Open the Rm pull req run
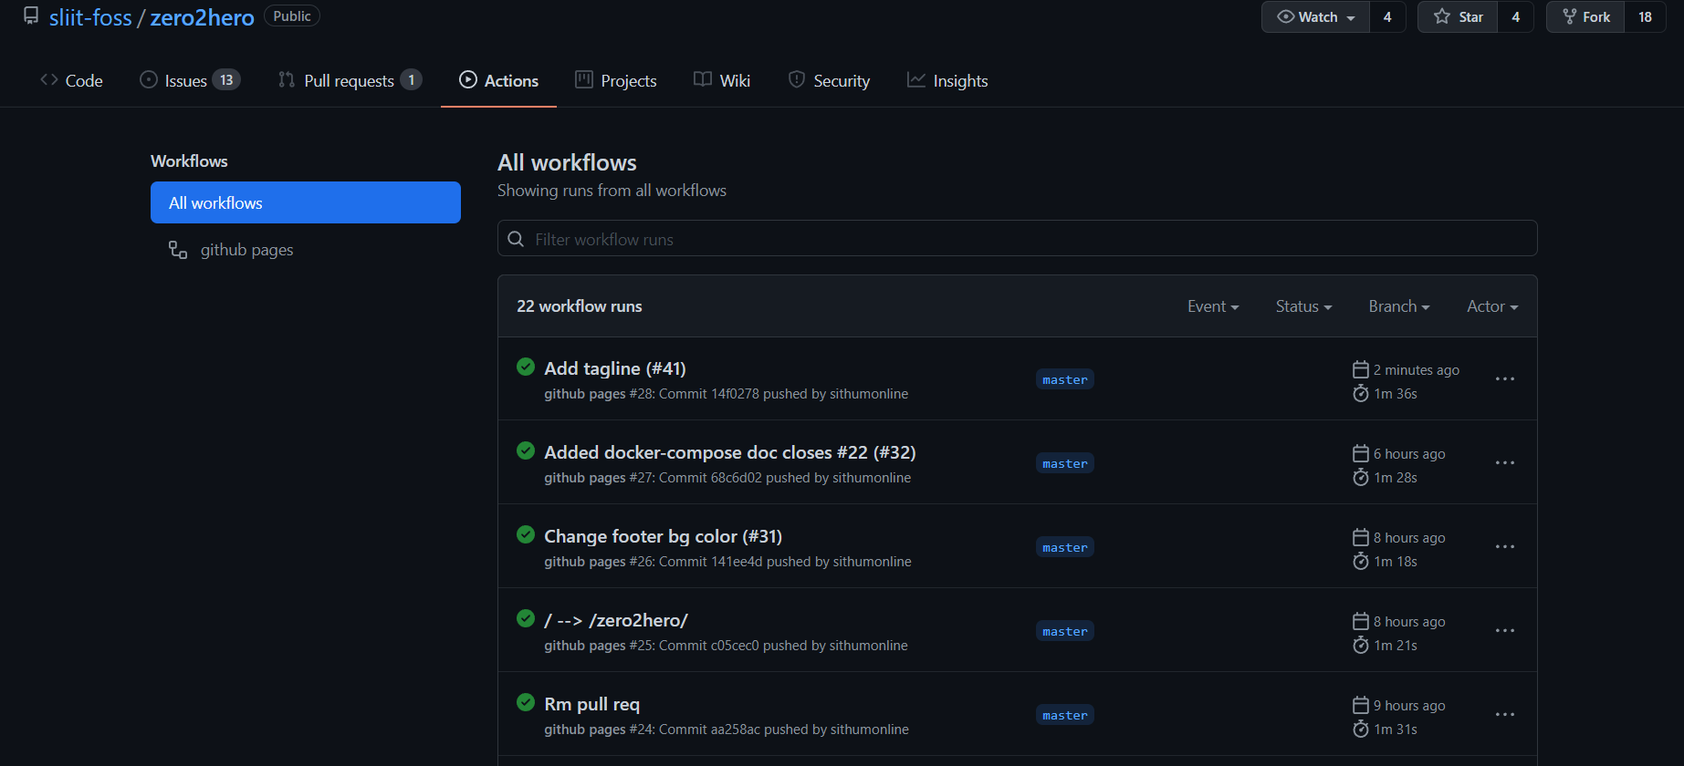Image resolution: width=1684 pixels, height=766 pixels. coord(592,704)
